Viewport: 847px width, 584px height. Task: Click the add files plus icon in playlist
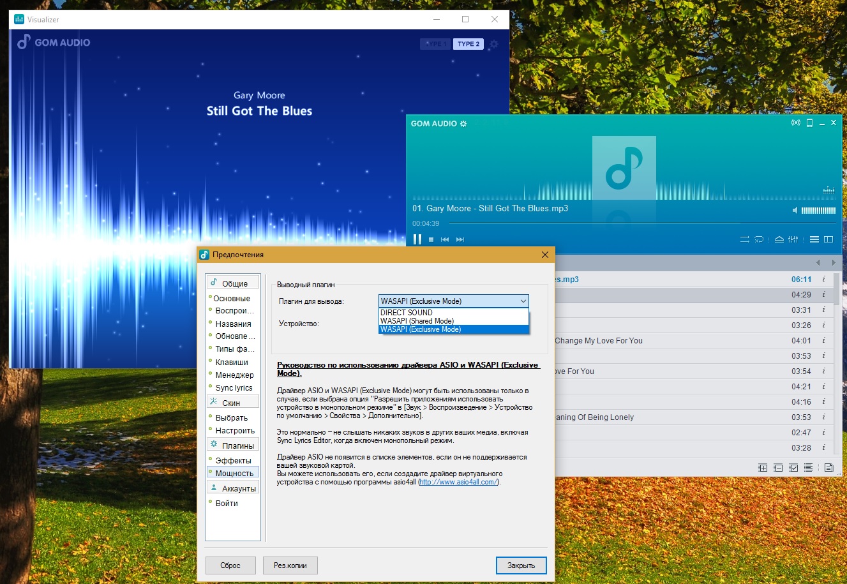pyautogui.click(x=763, y=468)
